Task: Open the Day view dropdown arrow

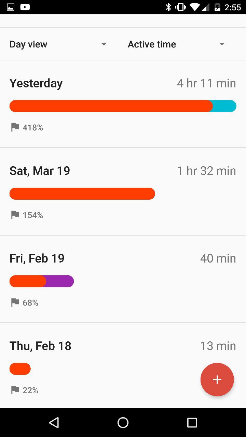Action: coord(104,44)
